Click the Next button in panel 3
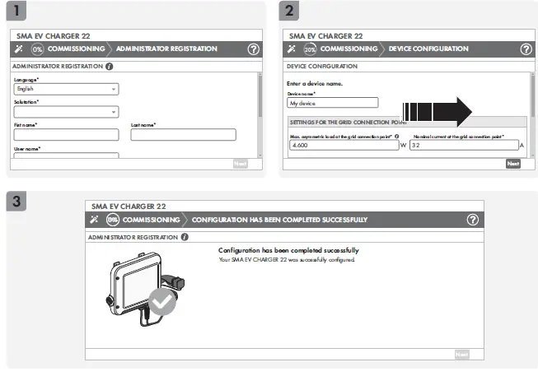This screenshot has width=538, height=376. tap(462, 354)
